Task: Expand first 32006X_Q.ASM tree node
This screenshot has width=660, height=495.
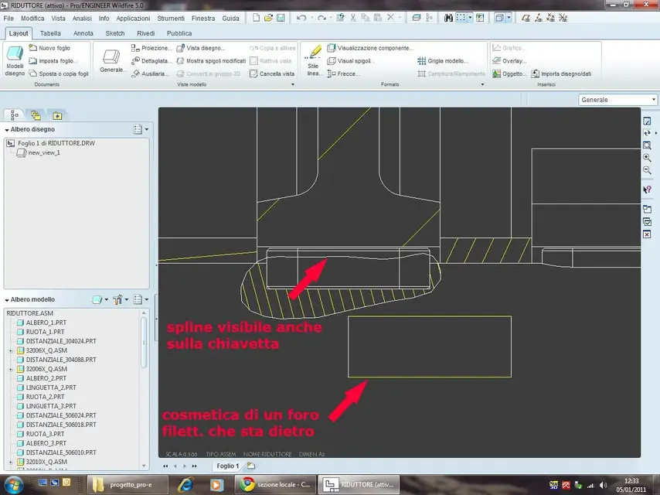Action: click(x=11, y=350)
